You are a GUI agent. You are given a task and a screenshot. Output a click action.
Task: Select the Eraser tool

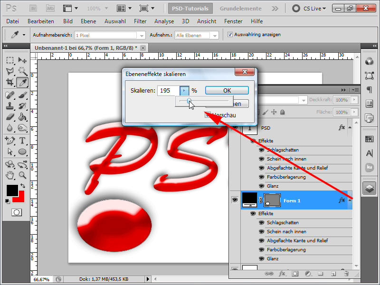[9, 117]
